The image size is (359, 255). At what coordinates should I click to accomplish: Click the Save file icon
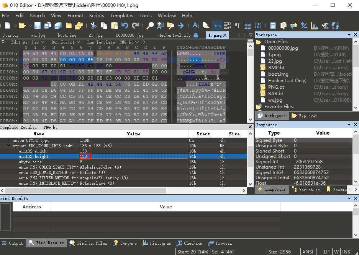coord(38,26)
